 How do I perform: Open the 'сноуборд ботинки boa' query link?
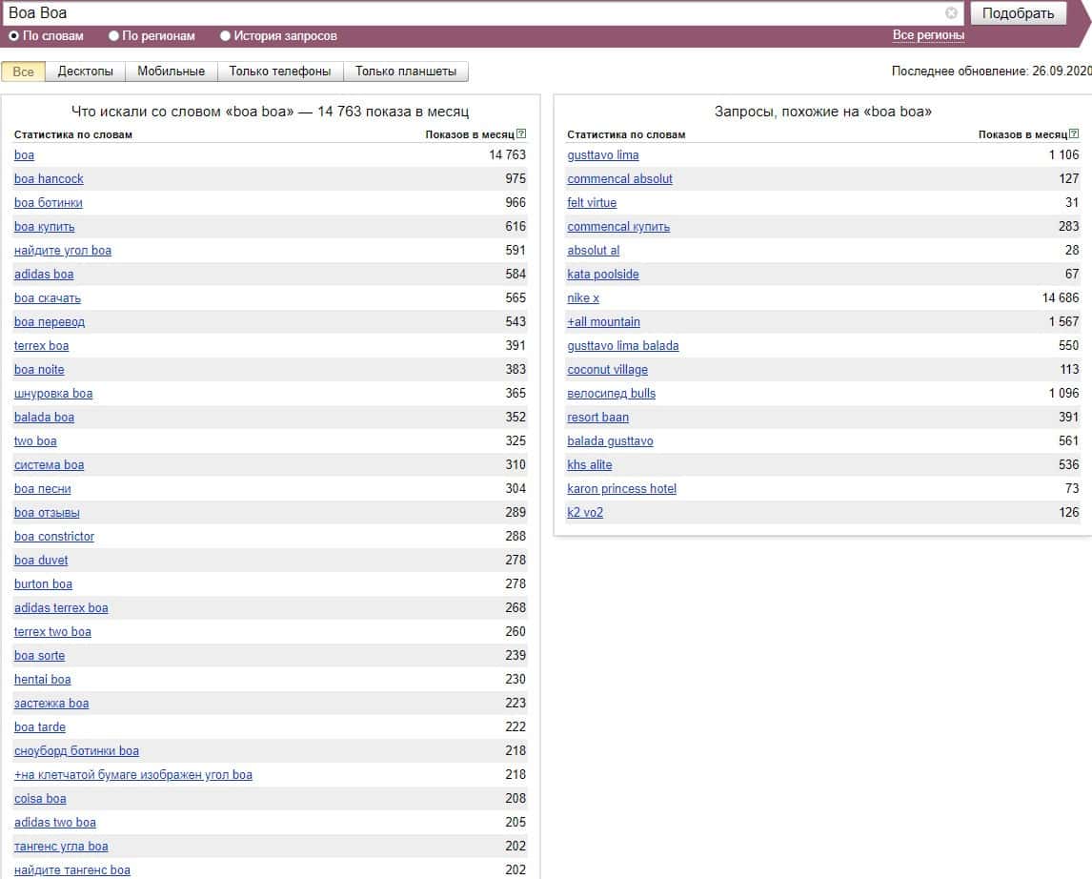coord(76,751)
